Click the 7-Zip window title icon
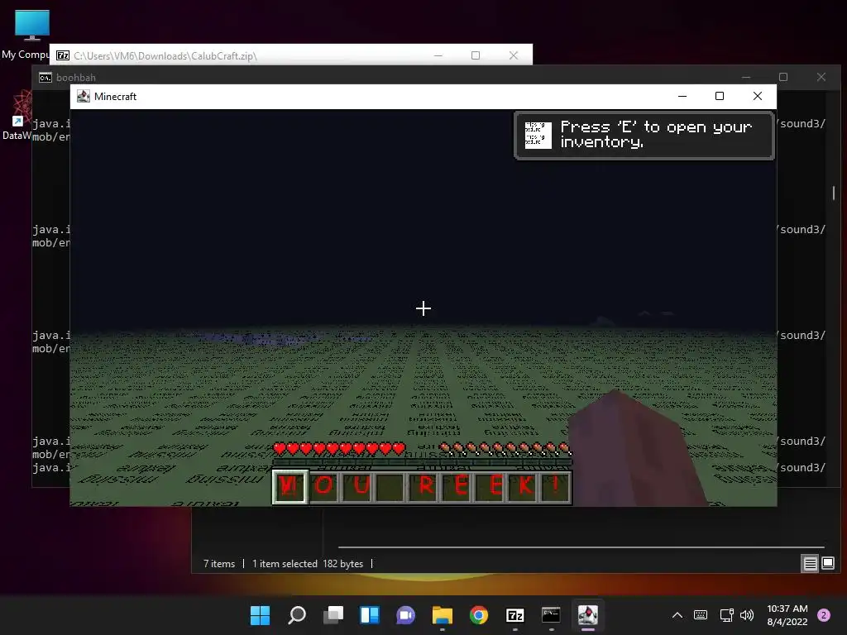 [x=63, y=55]
